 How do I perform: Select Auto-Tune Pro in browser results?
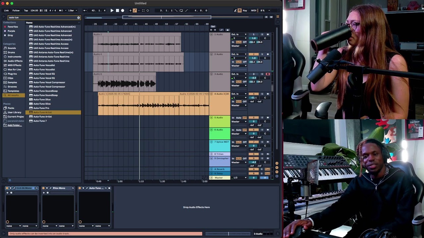click(x=41, y=108)
